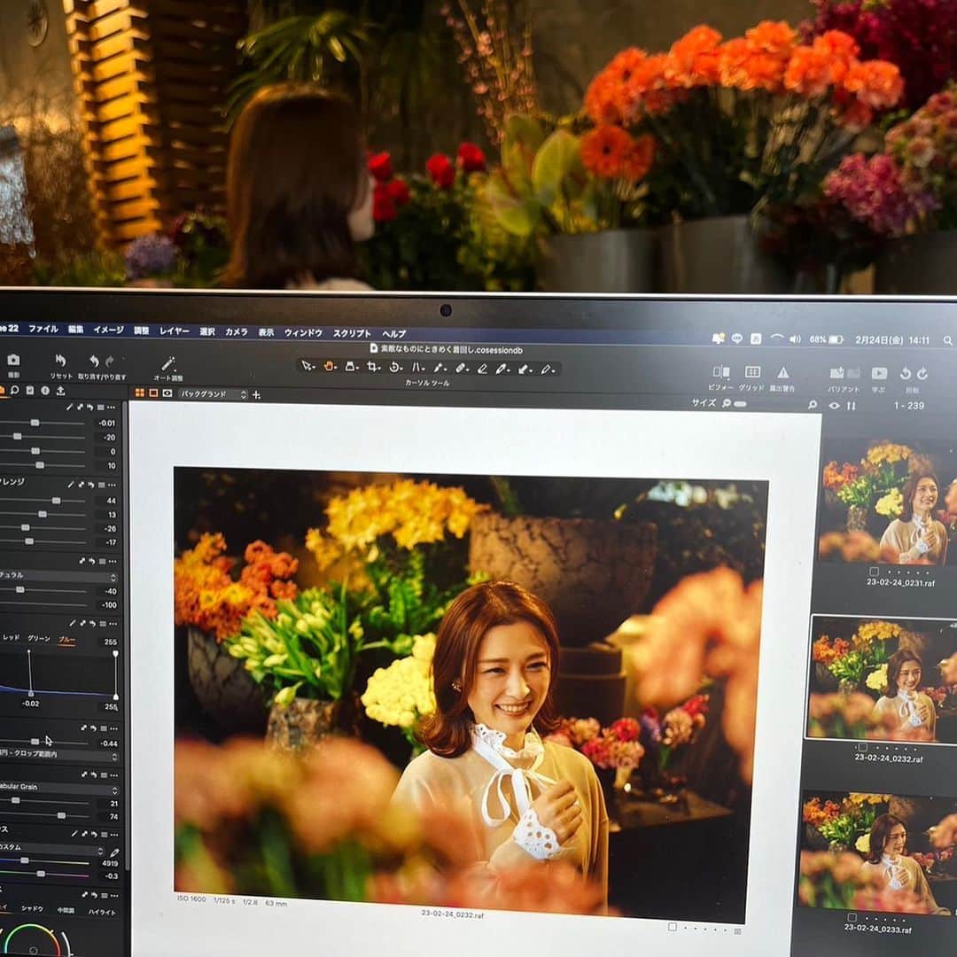
Task: Switch viewer to single image view
Action: 153,393
